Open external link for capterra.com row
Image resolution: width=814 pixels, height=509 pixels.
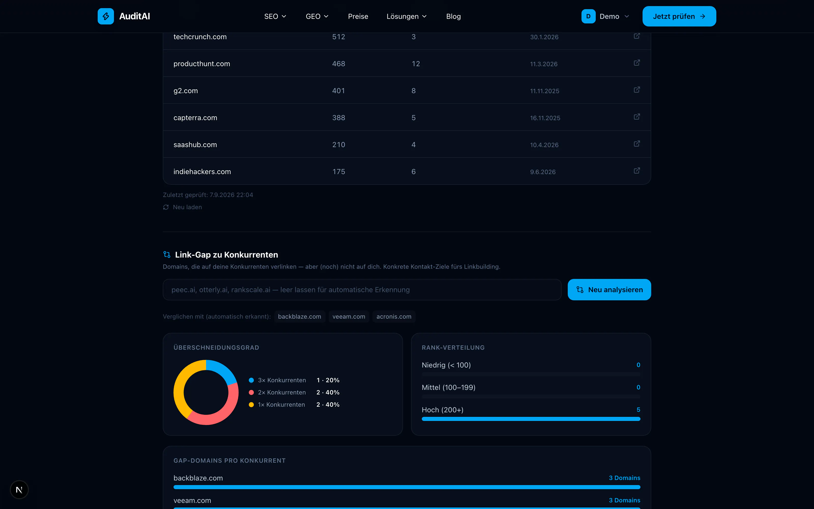pyautogui.click(x=637, y=117)
